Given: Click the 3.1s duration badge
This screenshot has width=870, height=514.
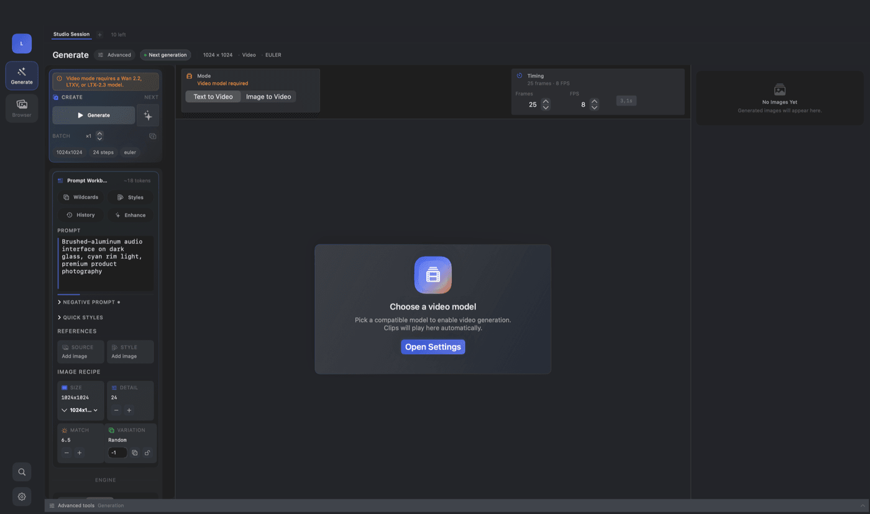Looking at the screenshot, I should 626,101.
